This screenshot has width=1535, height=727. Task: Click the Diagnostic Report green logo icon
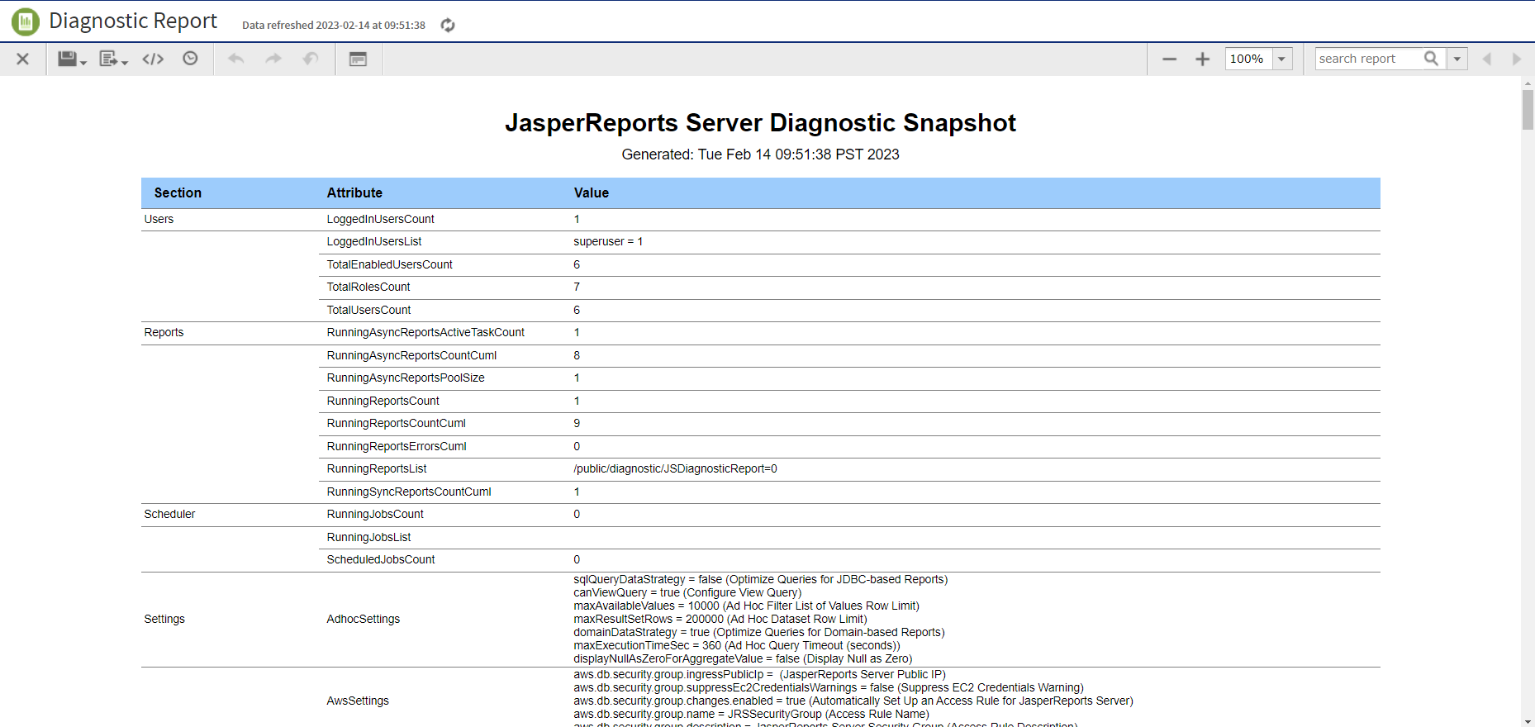25,21
